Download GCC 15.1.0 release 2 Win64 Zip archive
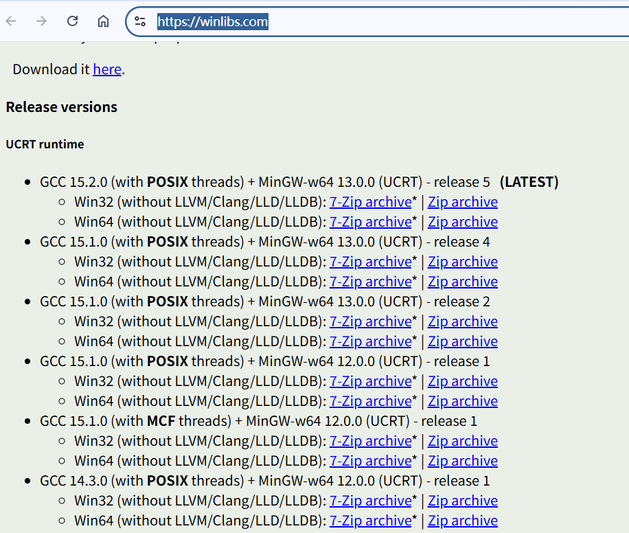The width and height of the screenshot is (629, 533). [462, 341]
